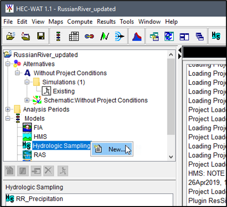The height and width of the screenshot is (207, 227).
Task: Click the greyed New document button below tree
Action: pos(10,171)
